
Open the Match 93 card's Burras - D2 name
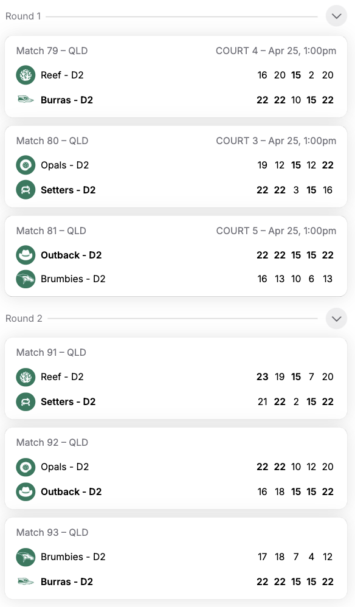tap(67, 581)
